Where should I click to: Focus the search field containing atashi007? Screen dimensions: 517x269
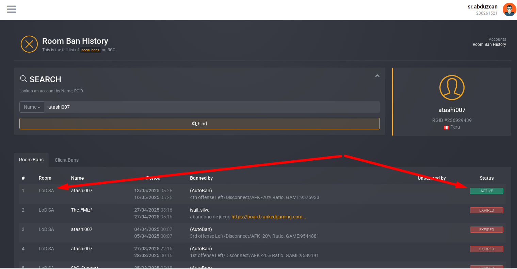(212, 107)
